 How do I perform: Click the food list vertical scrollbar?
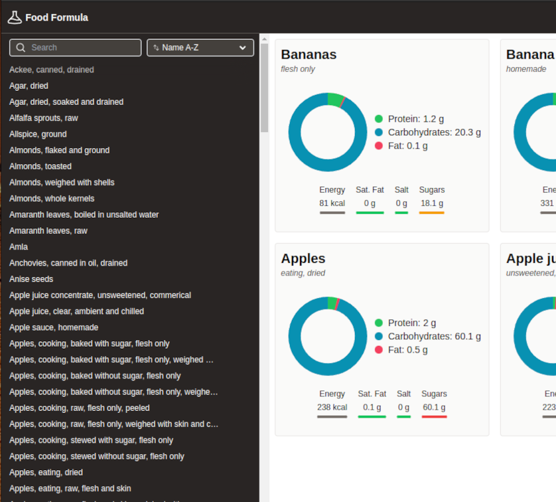264,86
